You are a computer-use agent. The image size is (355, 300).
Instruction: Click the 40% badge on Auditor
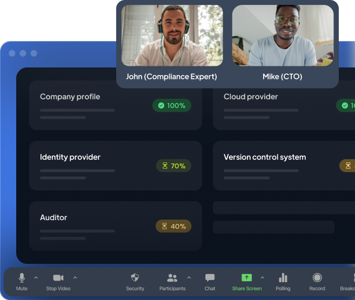tap(173, 226)
